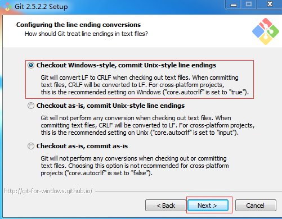Open the git-for-windows.github.io link

(48, 191)
